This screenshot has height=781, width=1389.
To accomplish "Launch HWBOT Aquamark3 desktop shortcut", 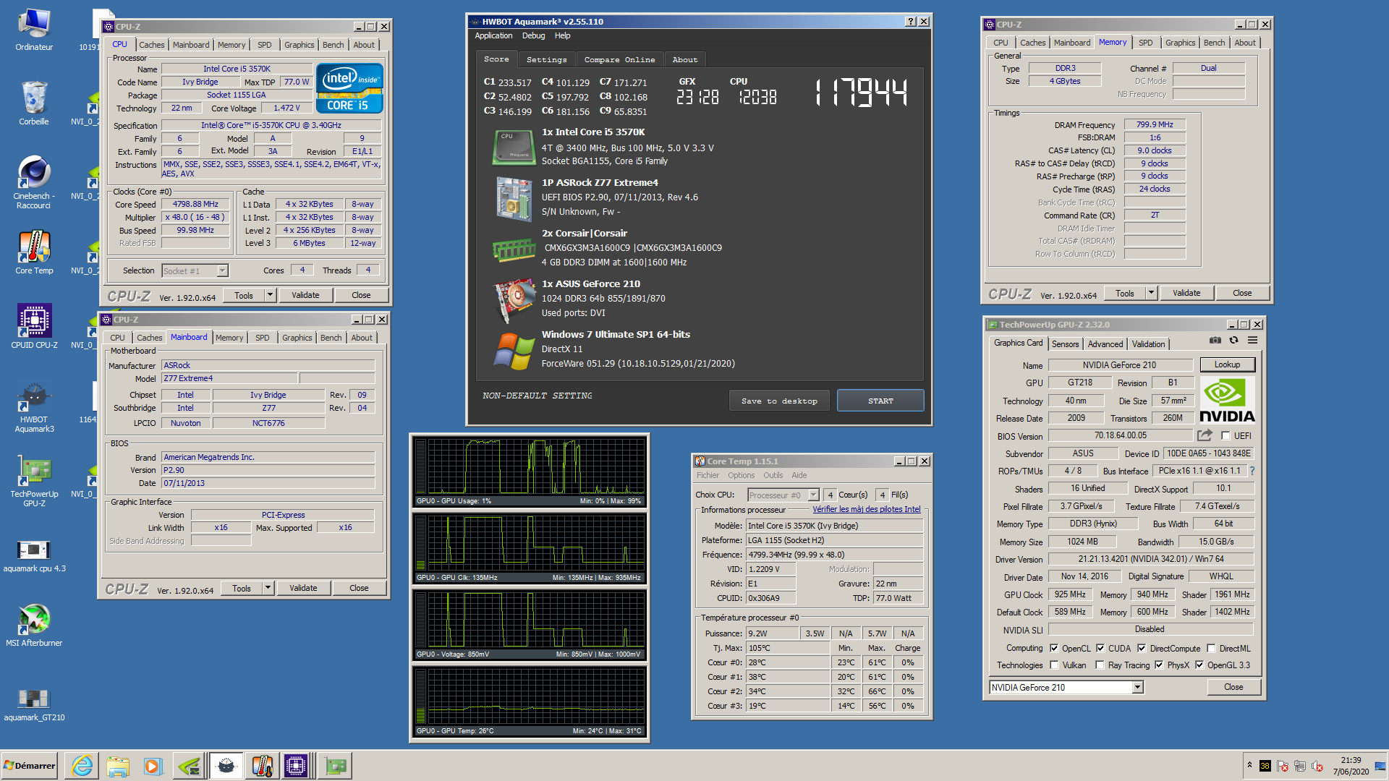I will [34, 409].
